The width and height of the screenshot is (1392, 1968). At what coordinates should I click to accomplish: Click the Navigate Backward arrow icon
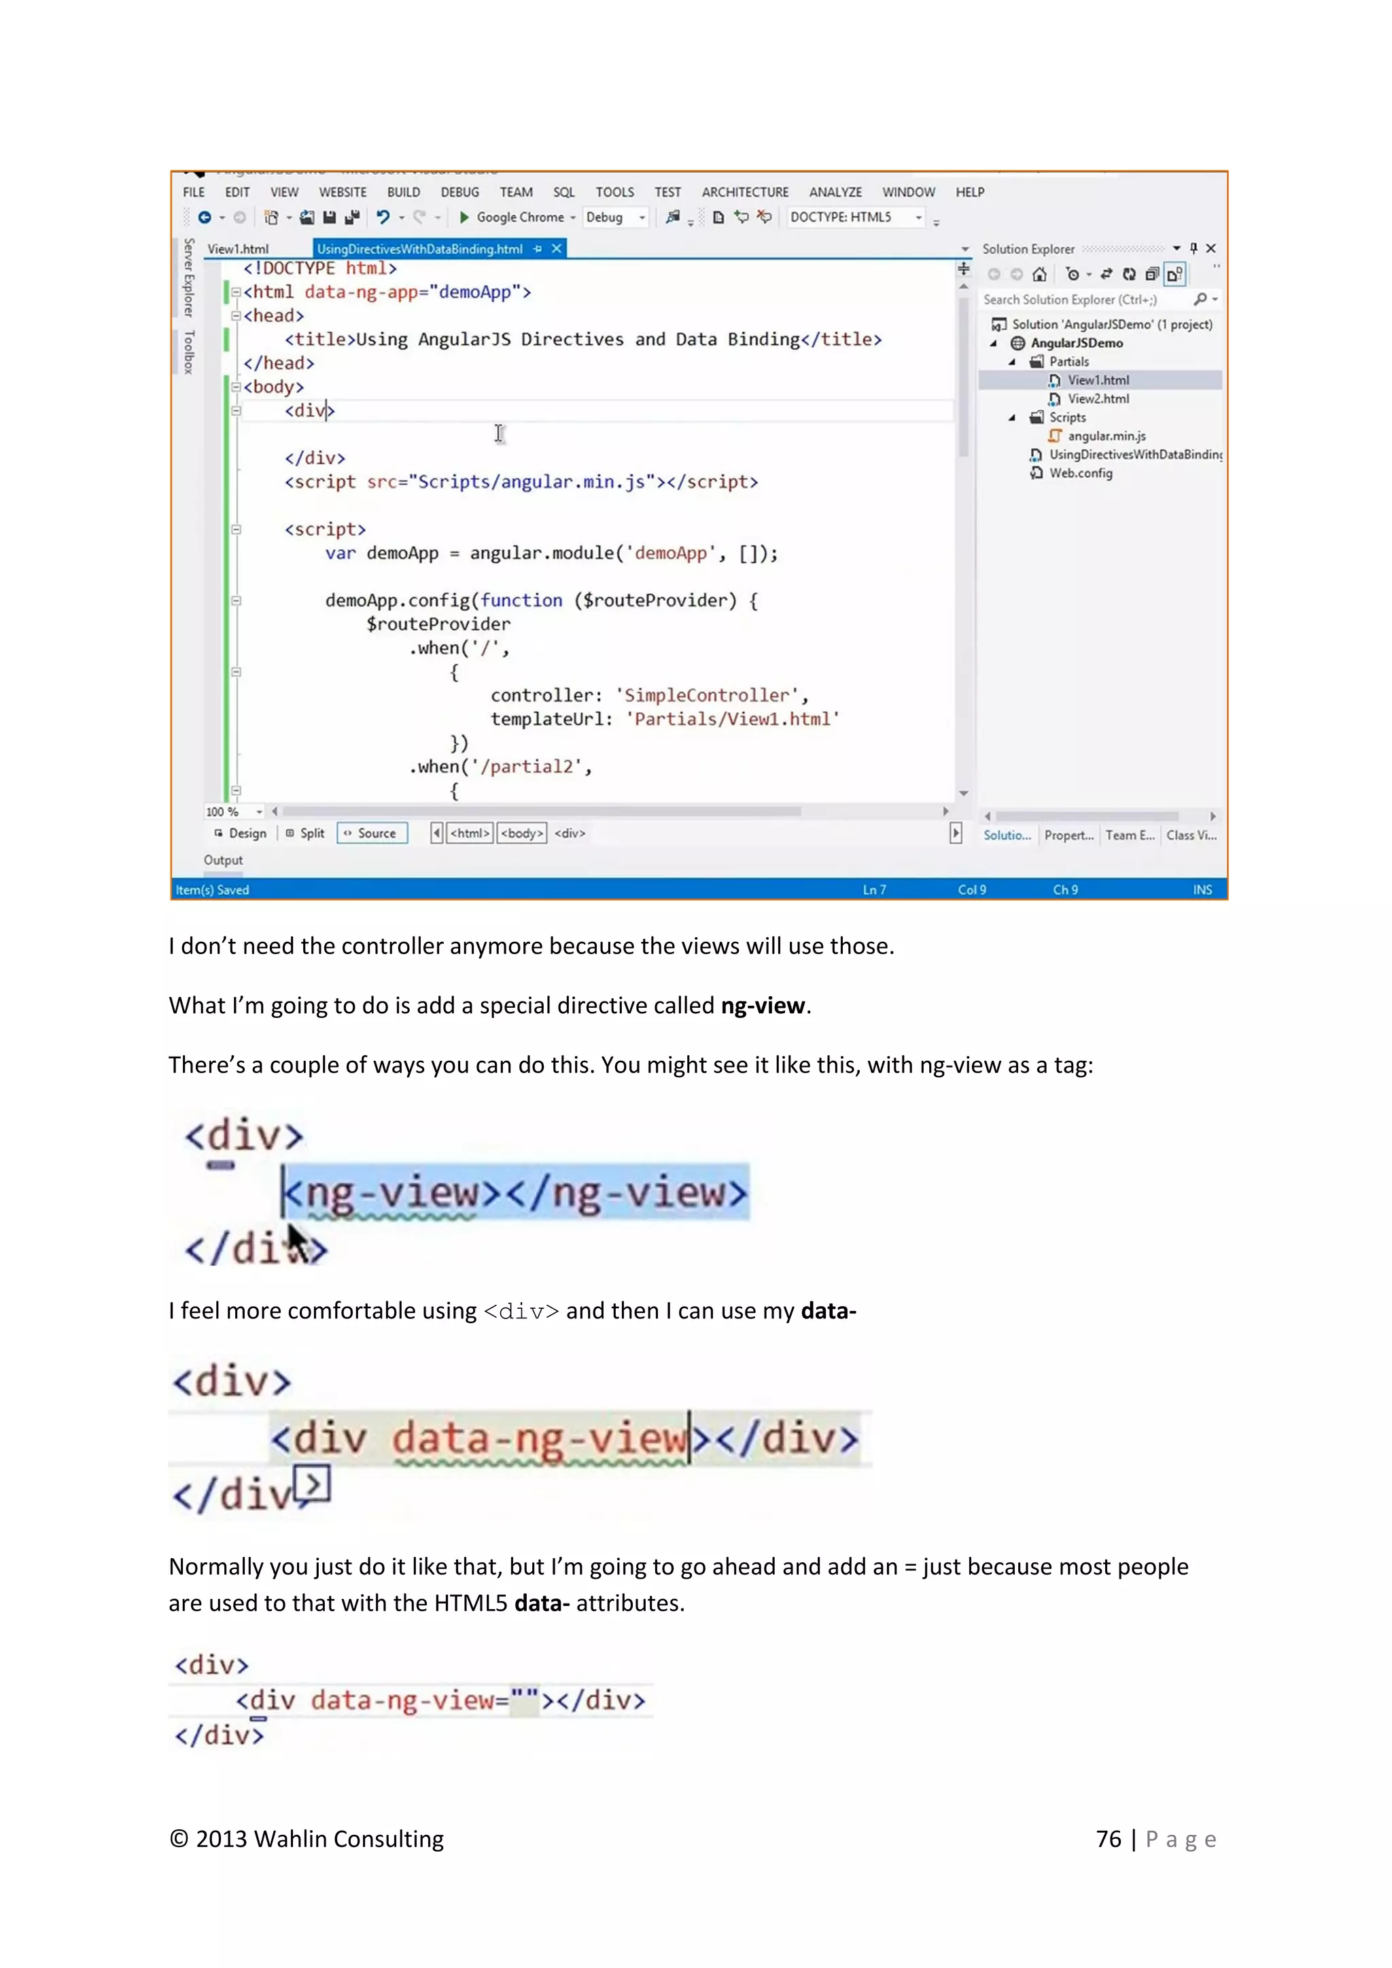coord(204,217)
